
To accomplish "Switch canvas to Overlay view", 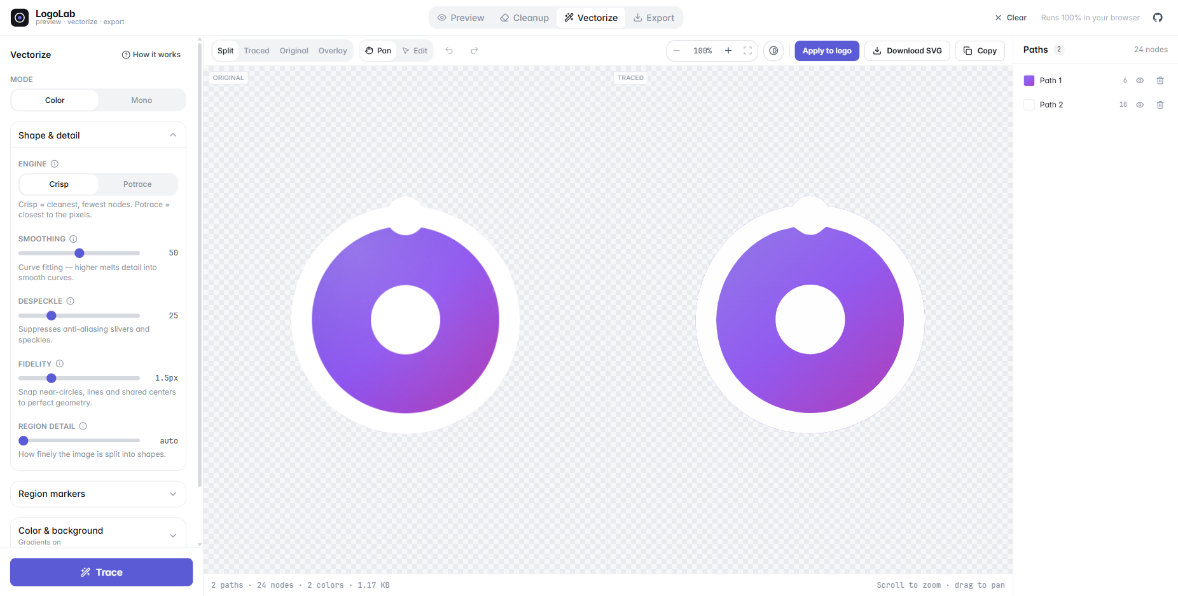I will 333,51.
